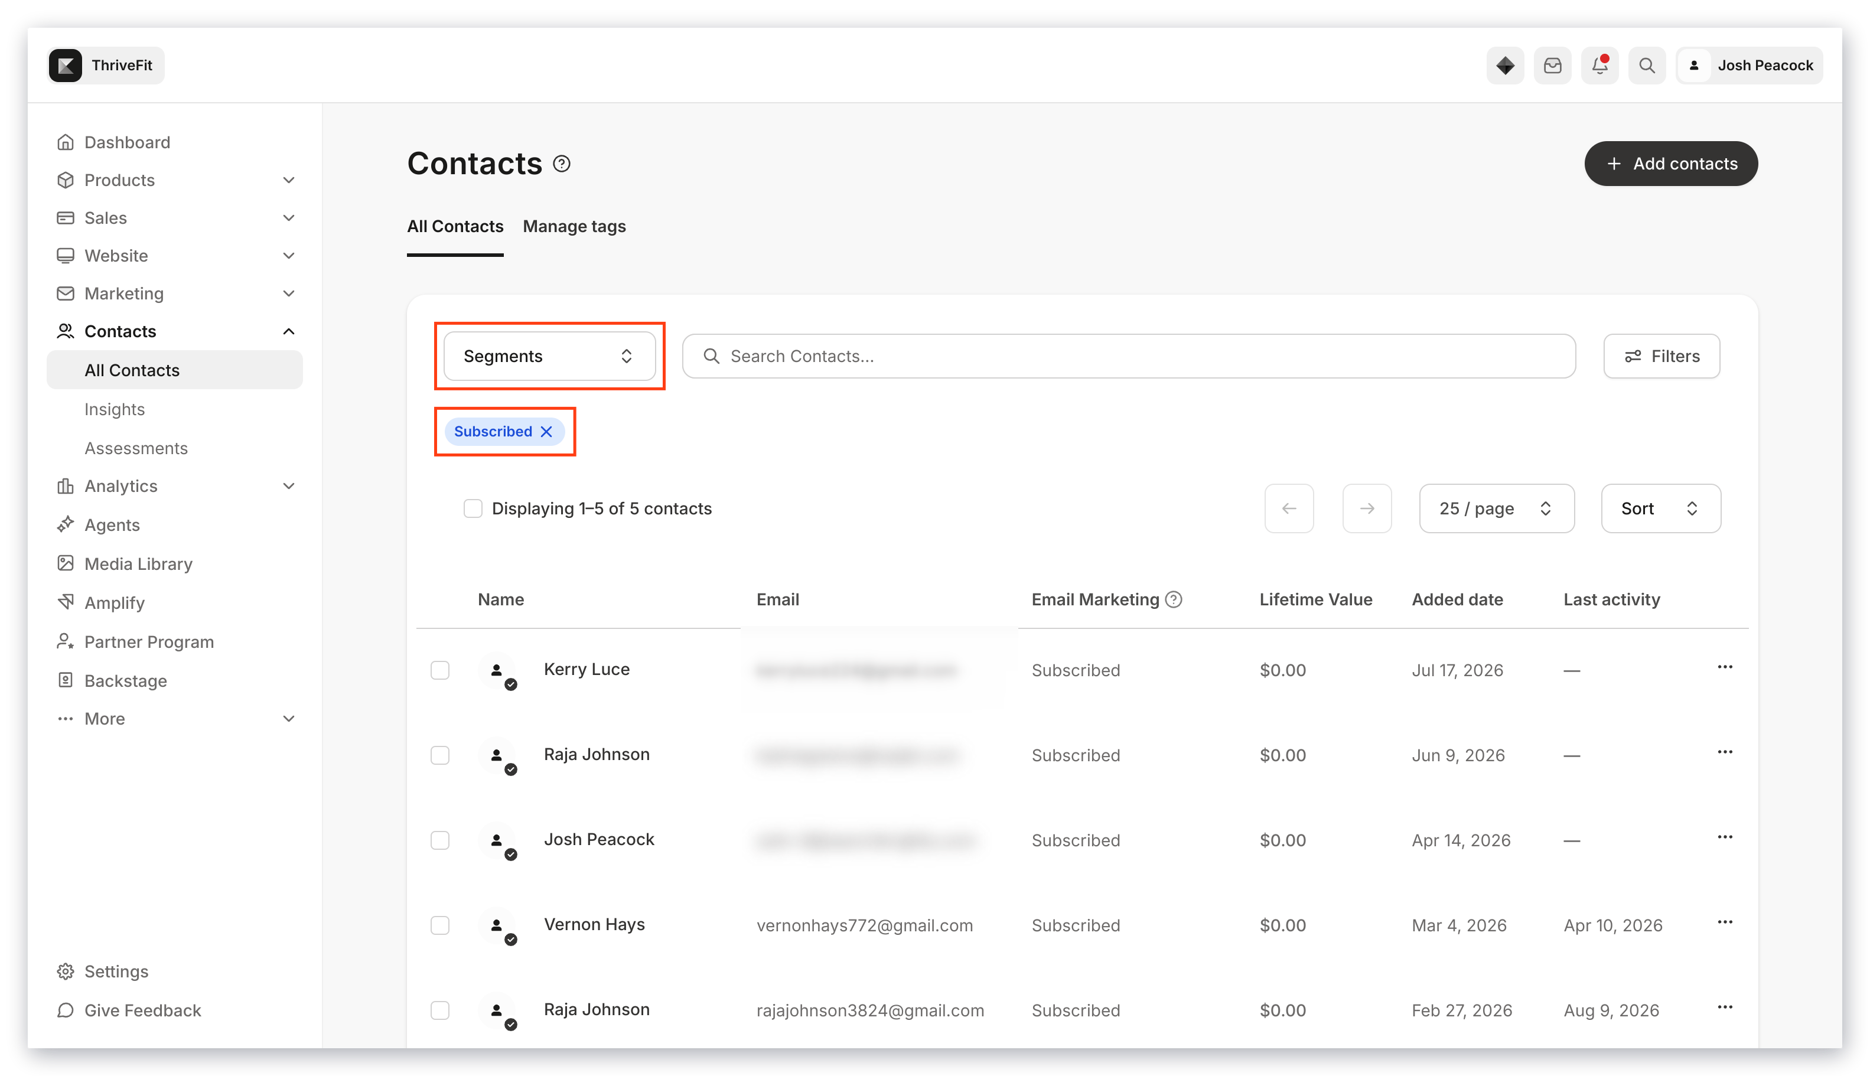The height and width of the screenshot is (1076, 1870).
Task: Expand the Sales menu chevron
Action: [x=289, y=218]
